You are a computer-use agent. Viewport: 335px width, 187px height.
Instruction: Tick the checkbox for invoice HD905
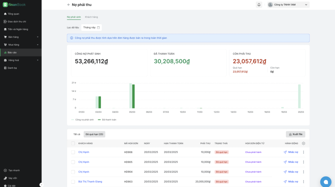coord(73,162)
